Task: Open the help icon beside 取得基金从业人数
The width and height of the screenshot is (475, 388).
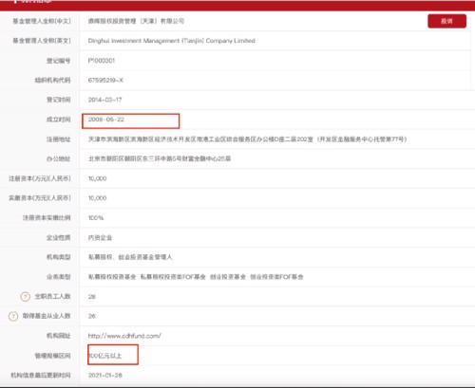Action: [13, 316]
